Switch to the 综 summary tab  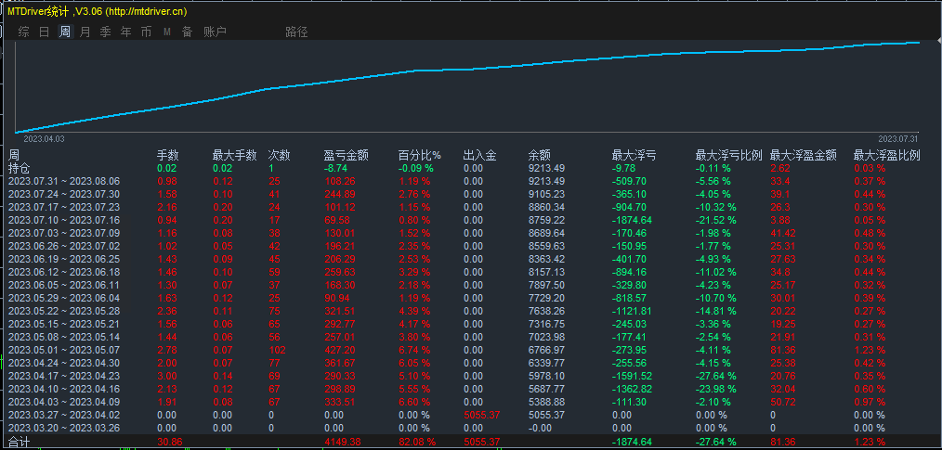[23, 32]
